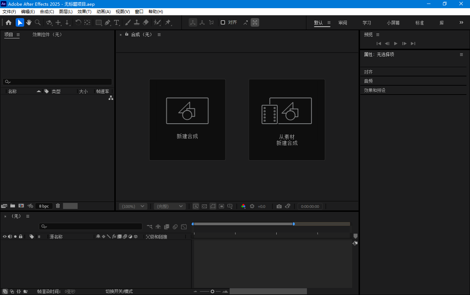Viewport: 470px width, 295px height.
Task: Select the Hand tool
Action: tap(28, 22)
